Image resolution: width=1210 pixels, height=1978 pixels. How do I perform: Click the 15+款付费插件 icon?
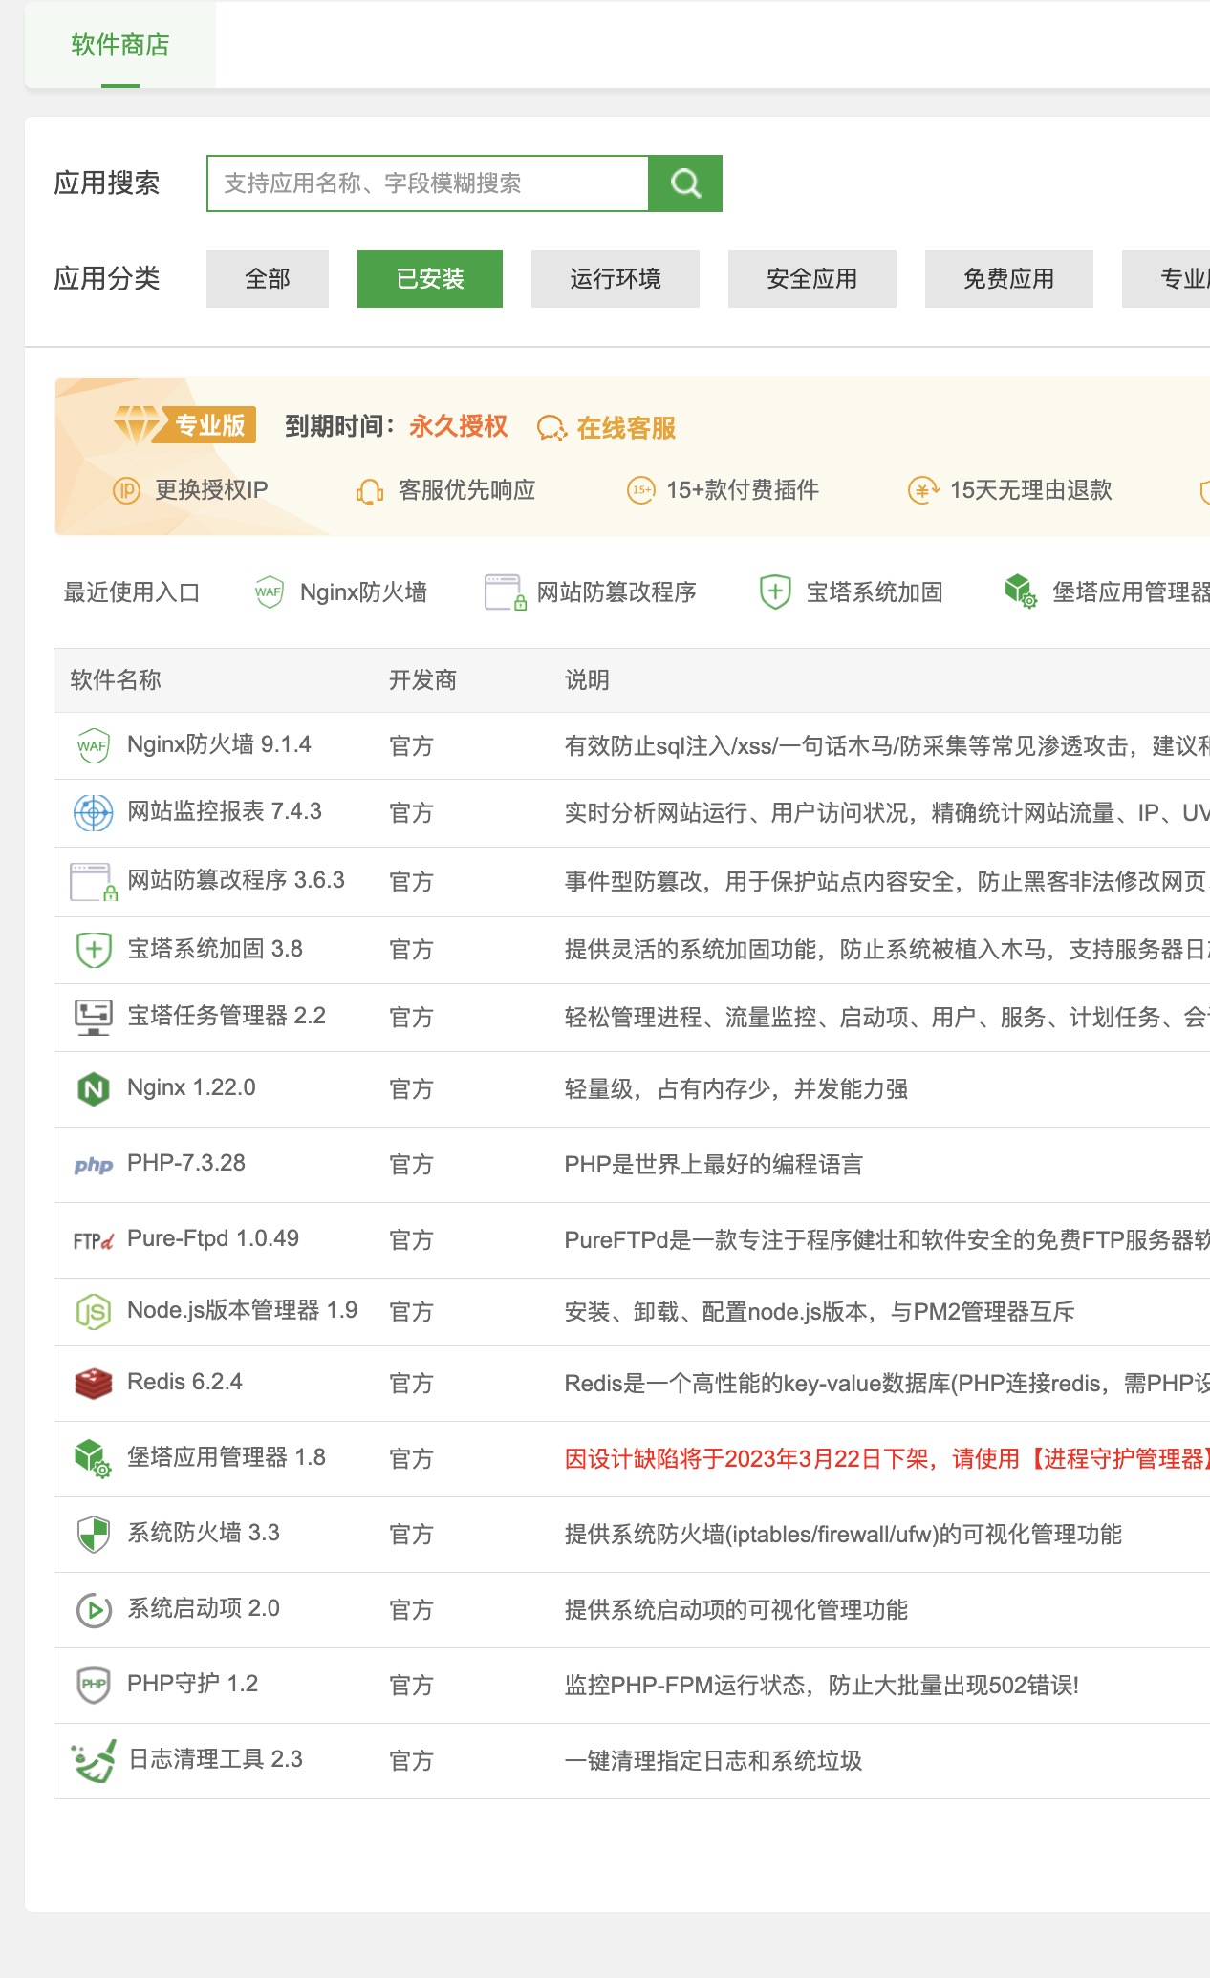641,491
